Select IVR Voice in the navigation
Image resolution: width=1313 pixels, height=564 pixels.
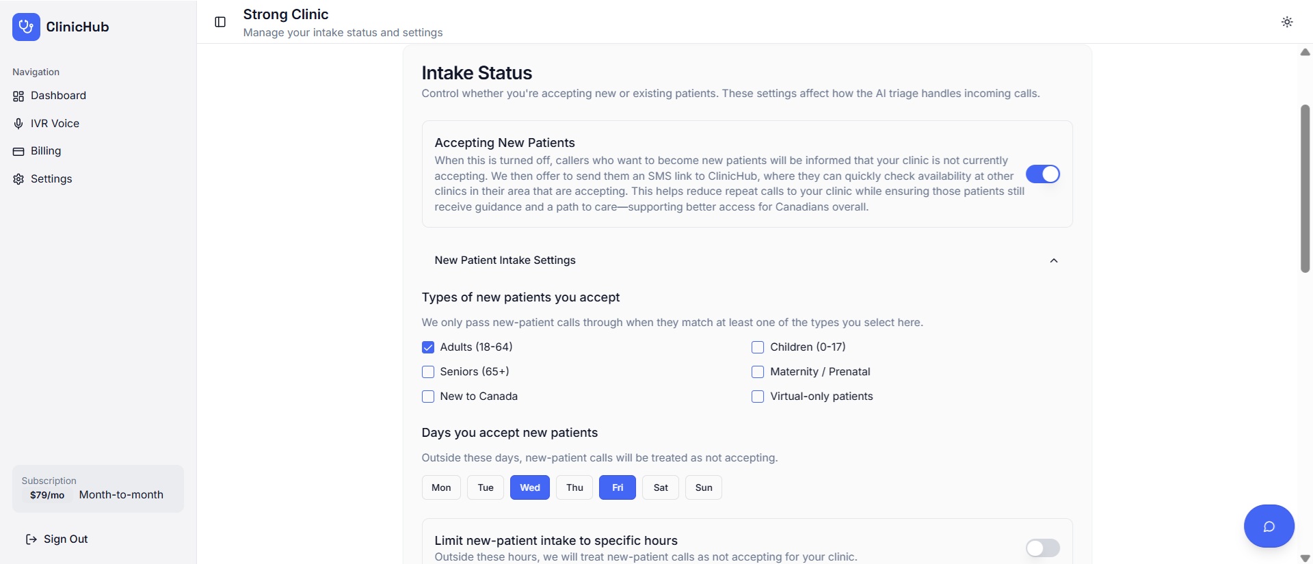click(x=54, y=124)
